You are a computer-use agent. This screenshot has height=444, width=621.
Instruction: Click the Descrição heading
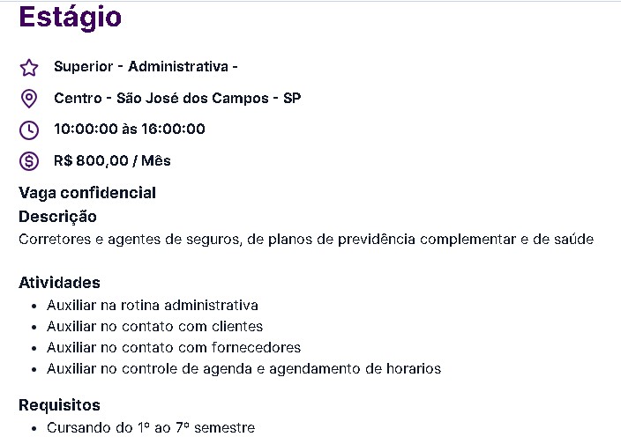pyautogui.click(x=58, y=217)
